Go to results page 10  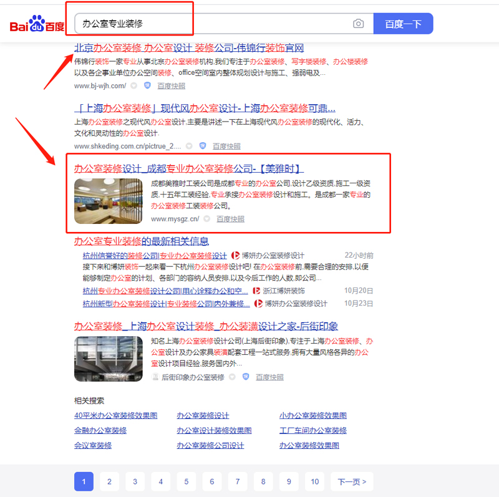pos(314,481)
